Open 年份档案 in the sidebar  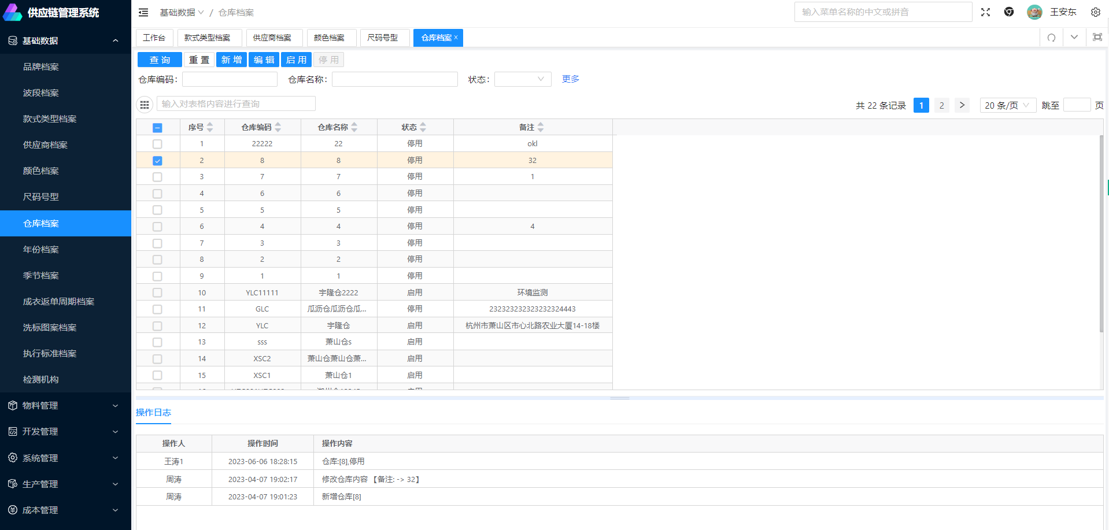point(41,250)
